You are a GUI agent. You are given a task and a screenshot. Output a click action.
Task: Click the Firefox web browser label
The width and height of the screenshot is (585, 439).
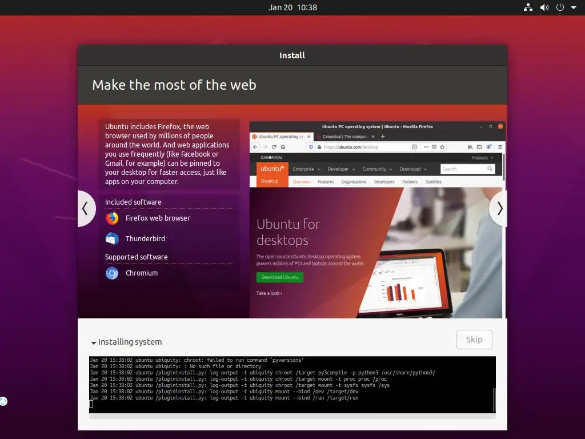158,218
